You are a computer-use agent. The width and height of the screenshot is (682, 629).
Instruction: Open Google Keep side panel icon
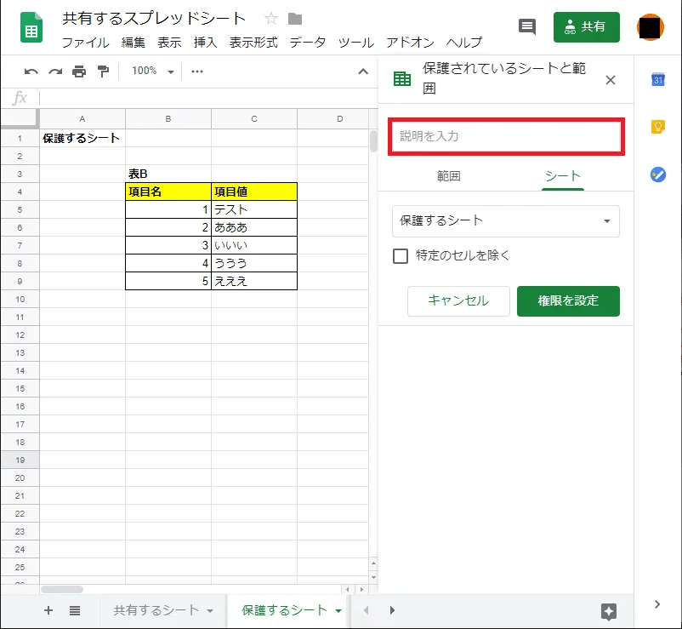(657, 127)
